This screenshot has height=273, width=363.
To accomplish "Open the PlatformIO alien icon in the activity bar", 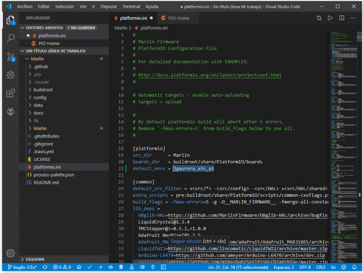I will click(x=11, y=112).
